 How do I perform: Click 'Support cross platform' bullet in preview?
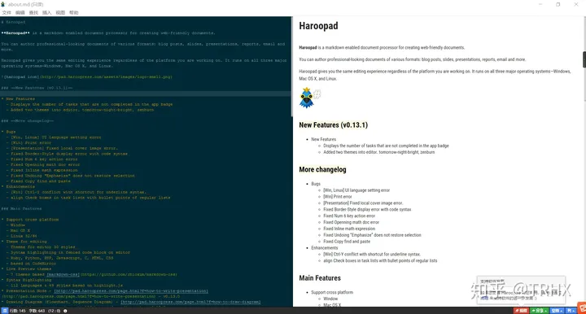(332, 292)
